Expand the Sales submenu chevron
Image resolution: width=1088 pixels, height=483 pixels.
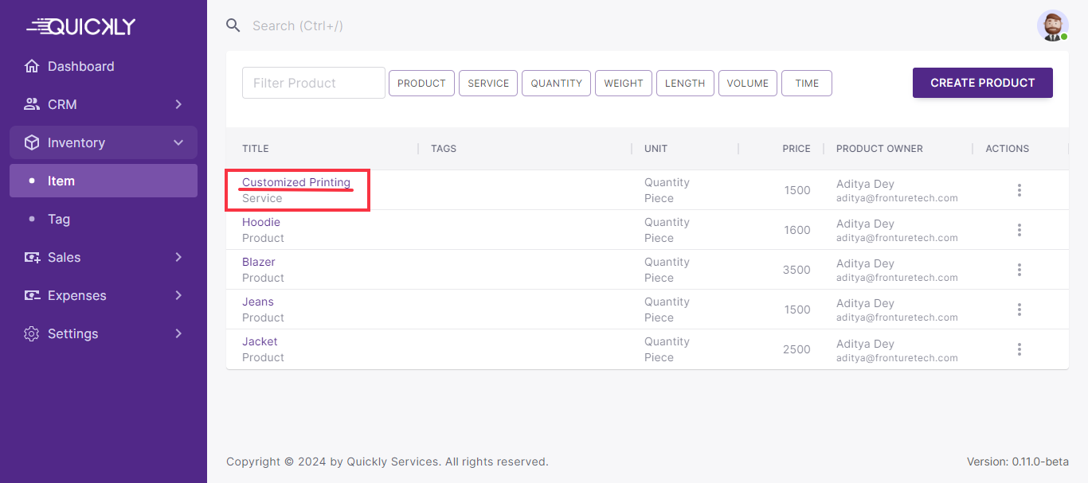tap(178, 257)
